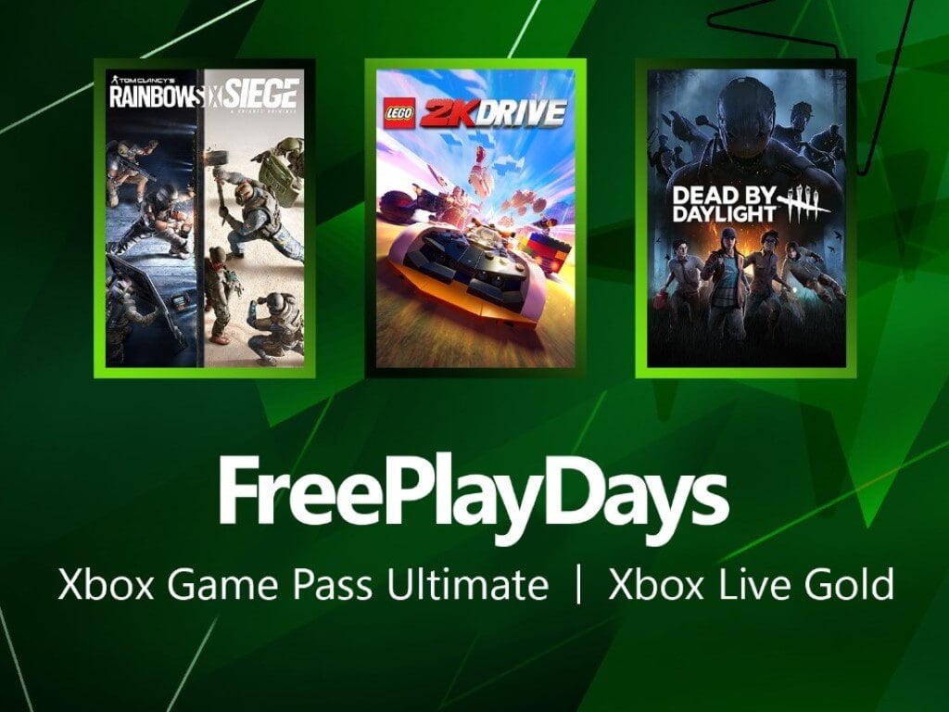Click the red LEGO logo badge
Image resolution: width=949 pixels, height=712 pixels.
pos(399,114)
